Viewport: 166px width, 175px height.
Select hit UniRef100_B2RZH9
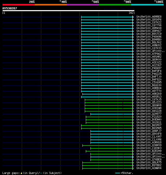pos(149,151)
